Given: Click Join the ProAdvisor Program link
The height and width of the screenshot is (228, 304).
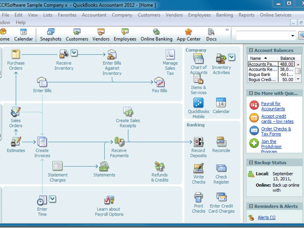Looking at the screenshot, I should (271, 147).
